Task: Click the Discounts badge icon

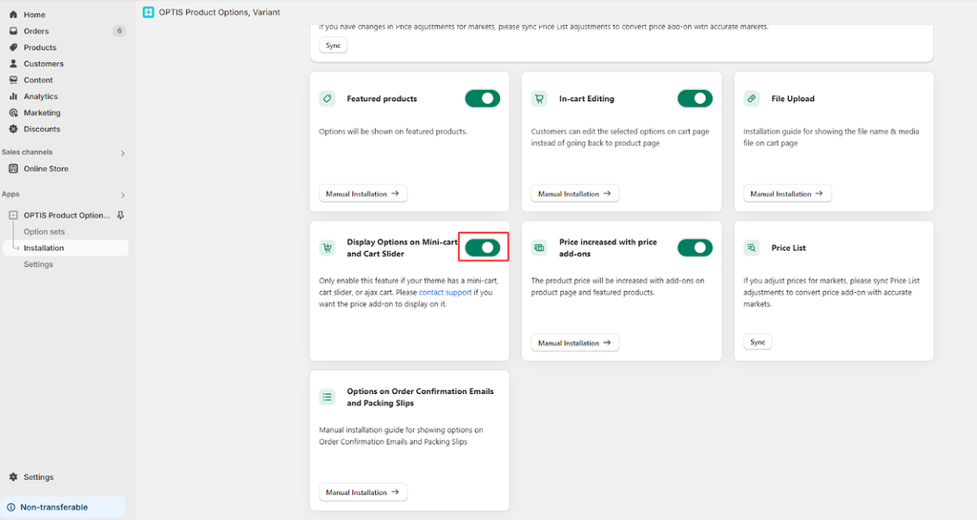Action: pos(13,129)
